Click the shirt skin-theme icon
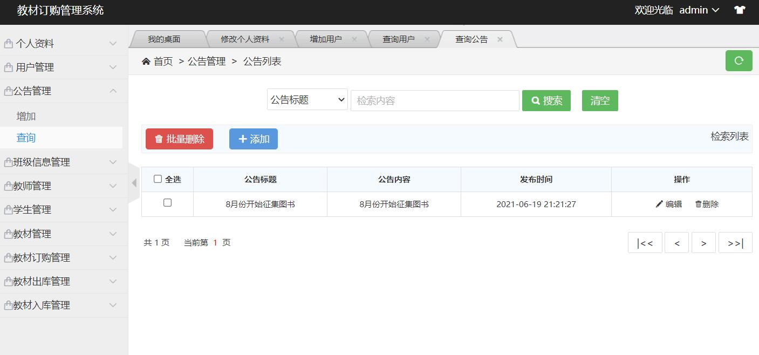 740,10
